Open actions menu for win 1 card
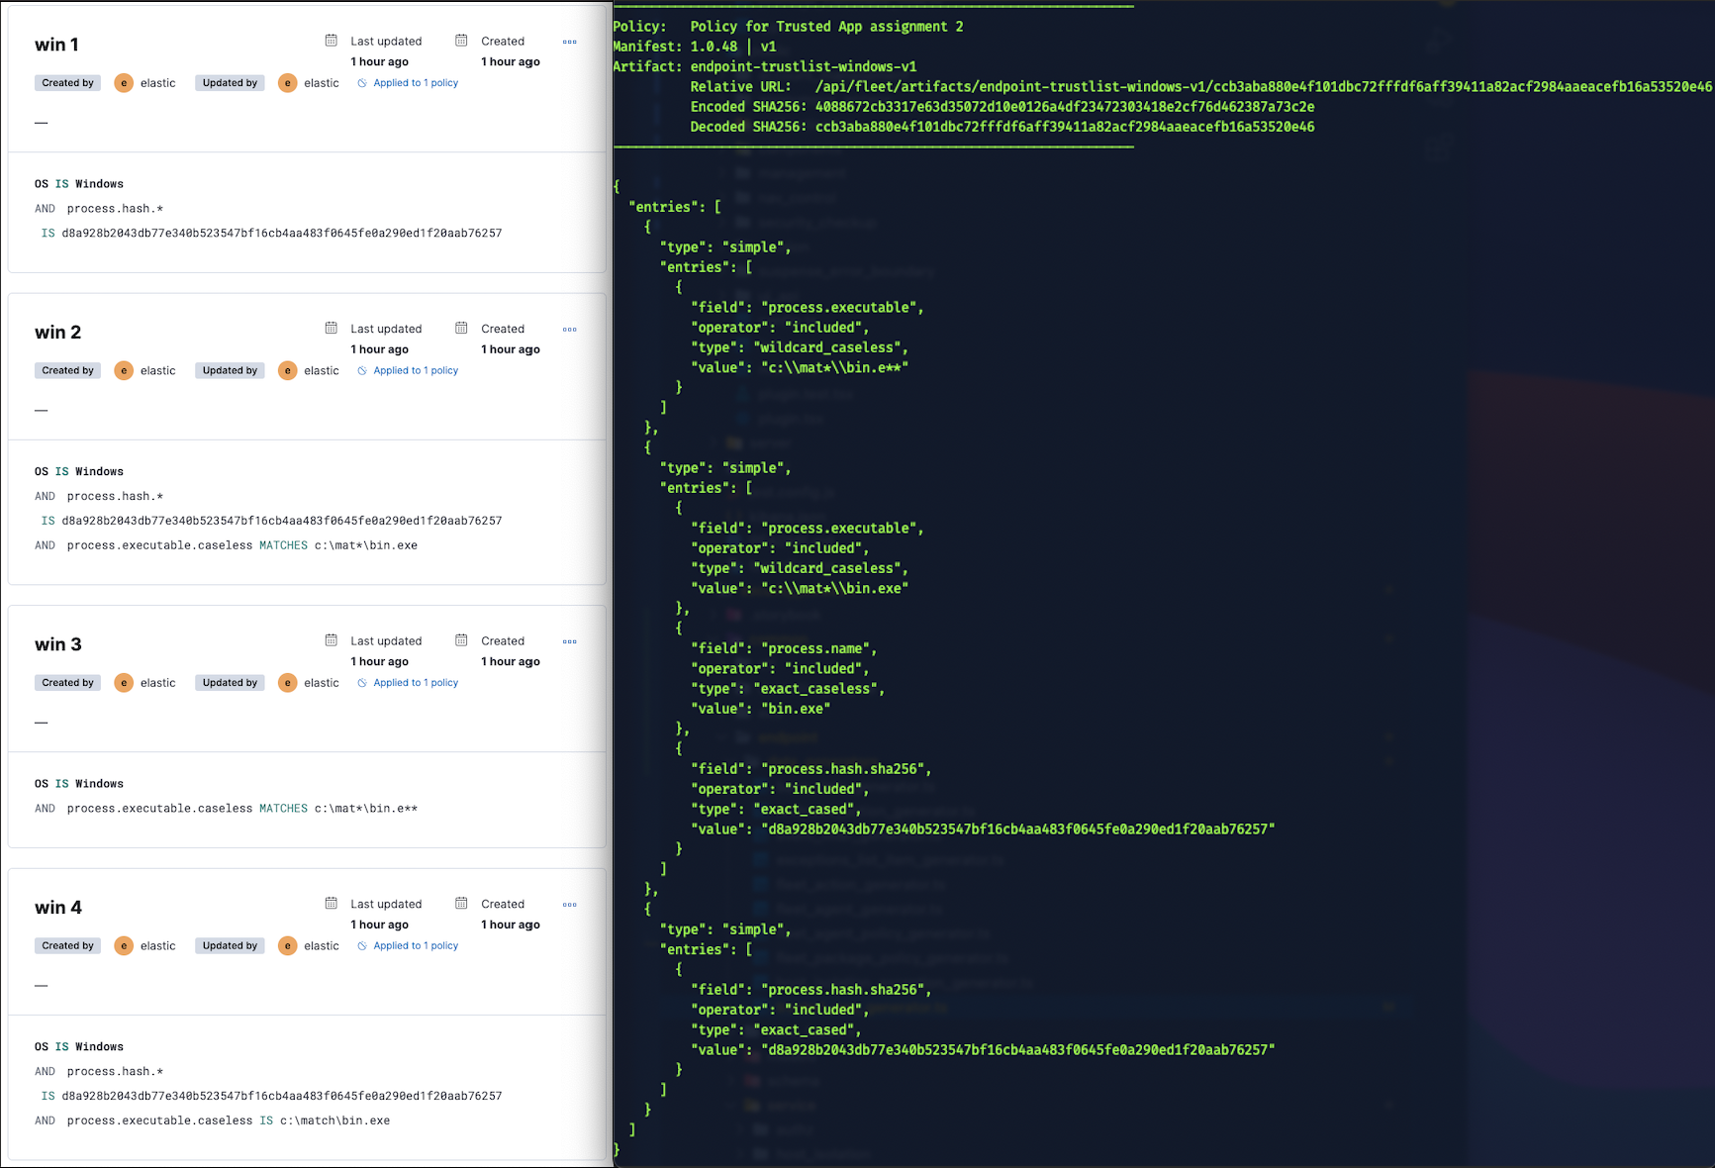Viewport: 1715px width, 1168px height. 570,42
